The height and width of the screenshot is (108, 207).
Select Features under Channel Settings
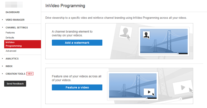[10, 33]
